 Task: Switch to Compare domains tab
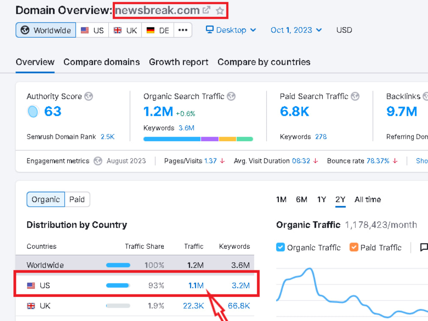click(x=101, y=62)
